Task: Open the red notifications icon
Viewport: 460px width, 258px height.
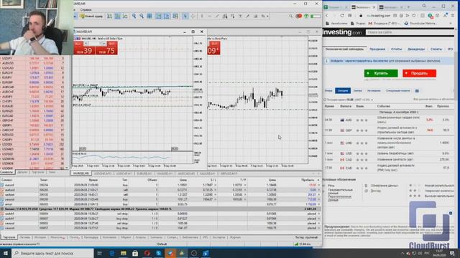Action: pos(299,16)
